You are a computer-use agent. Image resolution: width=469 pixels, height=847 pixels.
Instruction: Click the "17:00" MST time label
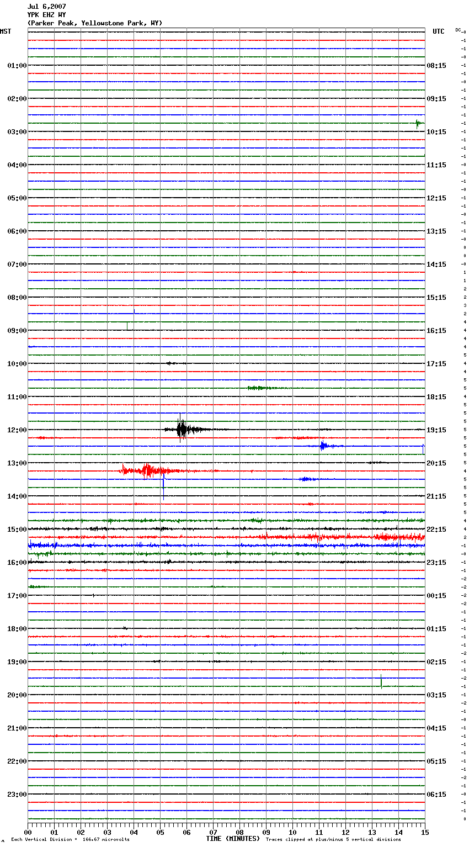(x=17, y=596)
